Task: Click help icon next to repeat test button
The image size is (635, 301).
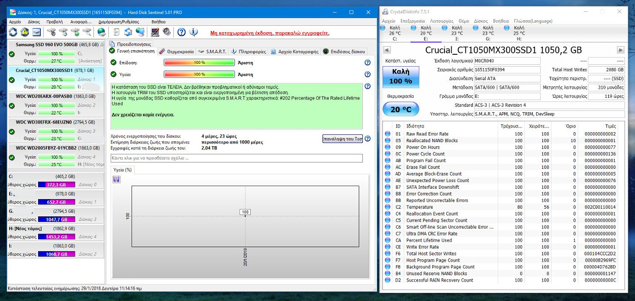Action: 367,139
